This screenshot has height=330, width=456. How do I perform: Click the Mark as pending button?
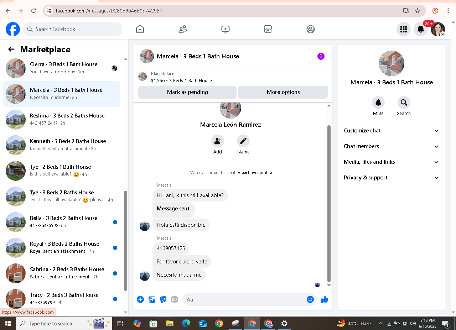point(187,92)
